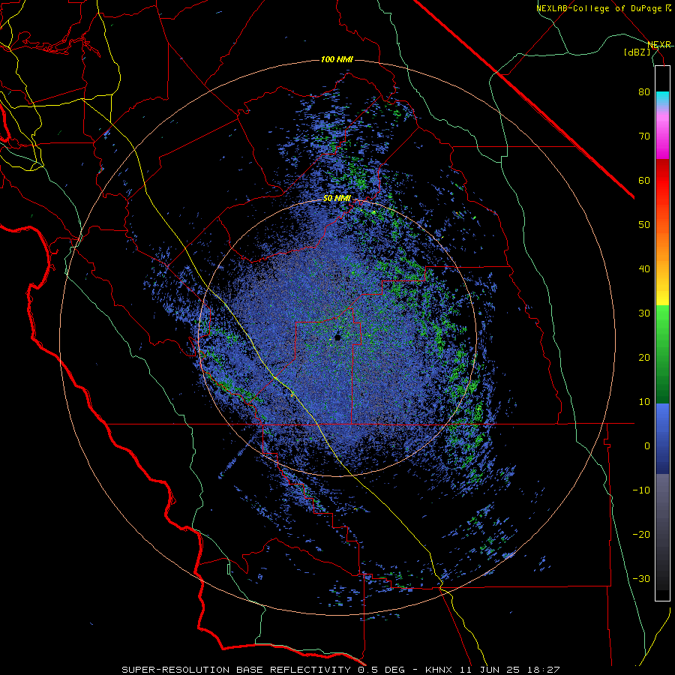Click the -30 dBZ scale value
Screen dimensions: 675x675
(x=641, y=578)
